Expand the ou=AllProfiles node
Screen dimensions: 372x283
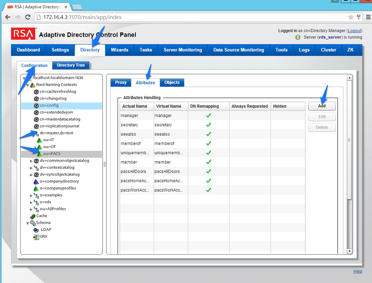click(x=31, y=209)
